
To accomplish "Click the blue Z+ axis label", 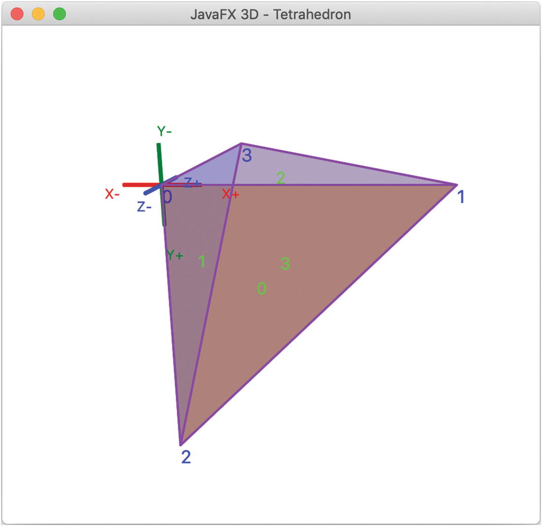I will [192, 182].
